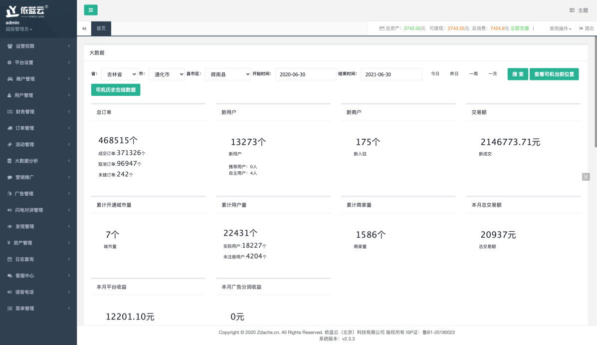Click the start date input field
This screenshot has height=345, width=597.
(306, 74)
